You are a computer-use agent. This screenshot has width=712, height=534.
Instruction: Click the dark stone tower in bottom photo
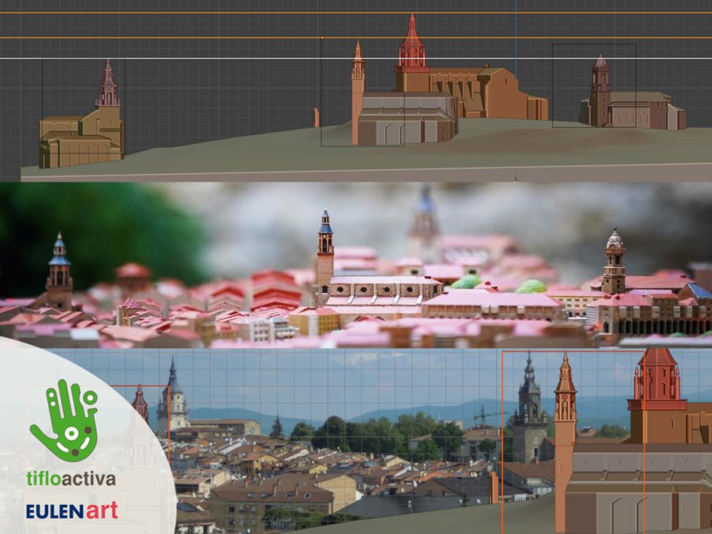[x=529, y=415]
